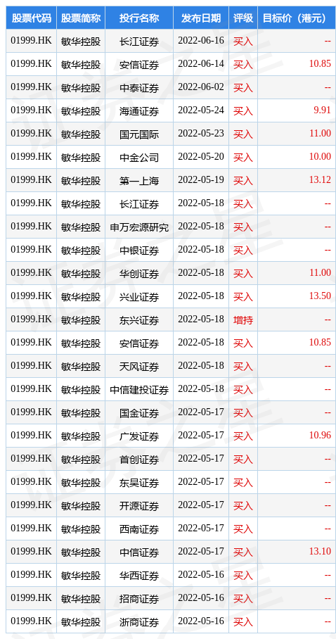Select the 中信证券 cell dated 2022-05-17
Screen dimensions: 336x639
139,552
